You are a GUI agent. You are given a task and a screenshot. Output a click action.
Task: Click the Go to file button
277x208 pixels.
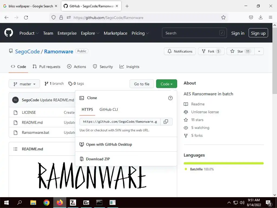(x=142, y=84)
